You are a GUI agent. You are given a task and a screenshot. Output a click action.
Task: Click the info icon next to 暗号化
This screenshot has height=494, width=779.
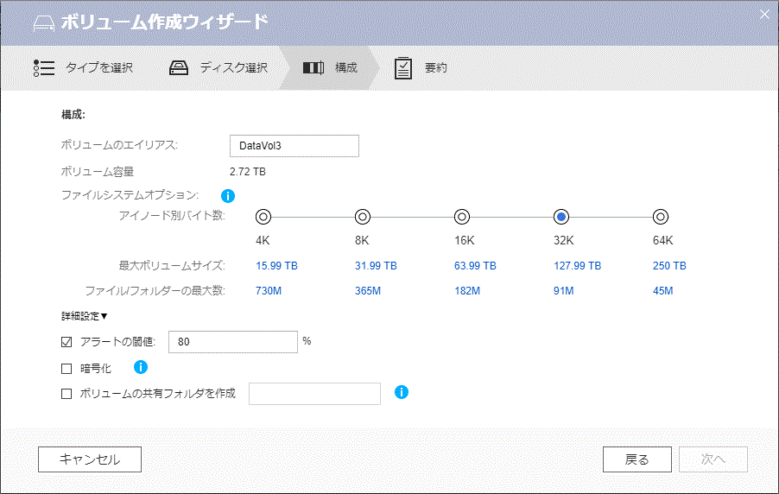(x=141, y=367)
